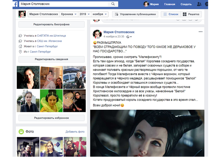Expand the post audience dropdown arrow
This screenshot has height=157, width=221.
(x=131, y=37)
